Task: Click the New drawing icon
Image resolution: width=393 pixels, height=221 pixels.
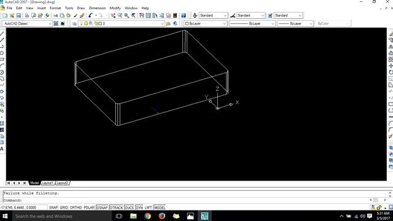Action: point(5,15)
